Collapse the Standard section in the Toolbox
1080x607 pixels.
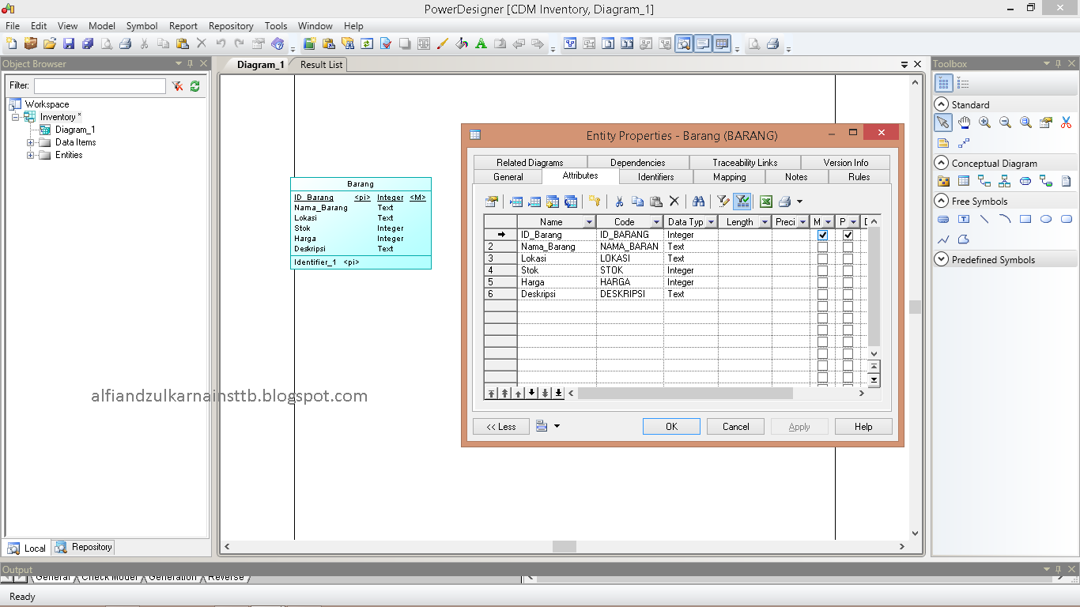(x=942, y=104)
